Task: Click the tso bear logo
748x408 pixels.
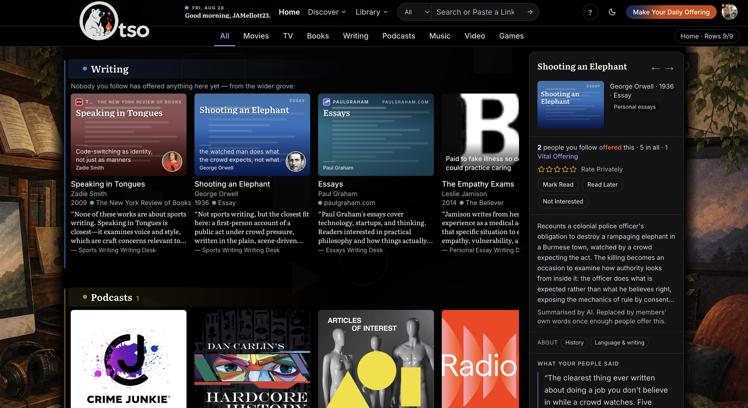Action: point(115,21)
